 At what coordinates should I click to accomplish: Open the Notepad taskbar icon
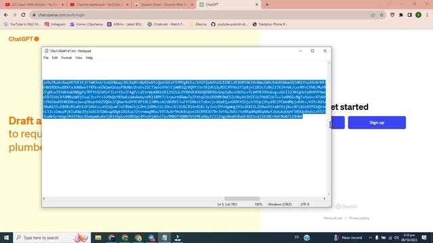click(x=164, y=238)
